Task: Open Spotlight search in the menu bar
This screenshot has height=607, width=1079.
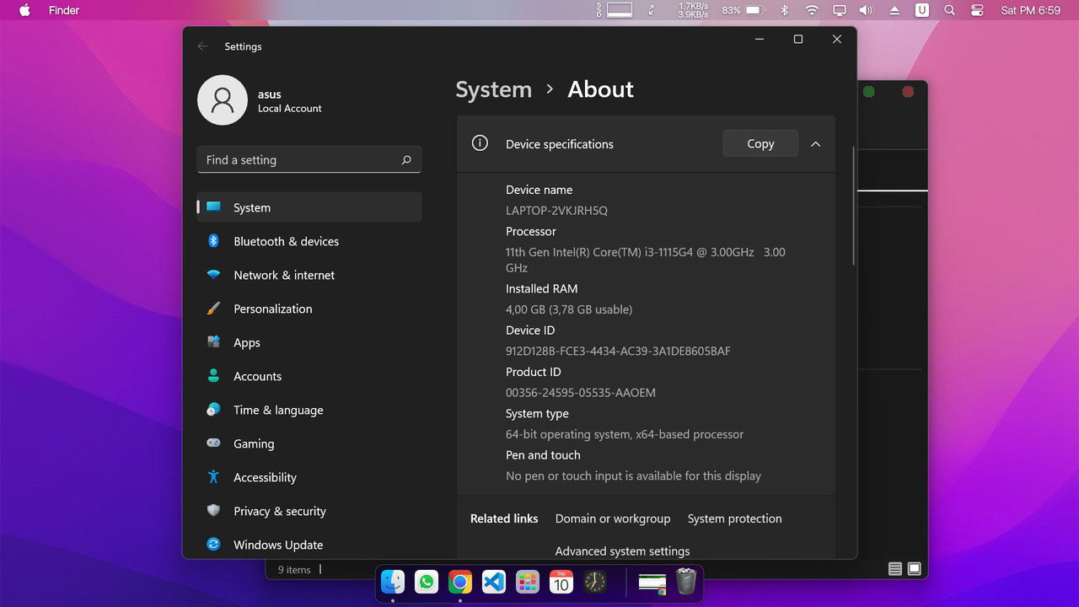Action: [950, 10]
